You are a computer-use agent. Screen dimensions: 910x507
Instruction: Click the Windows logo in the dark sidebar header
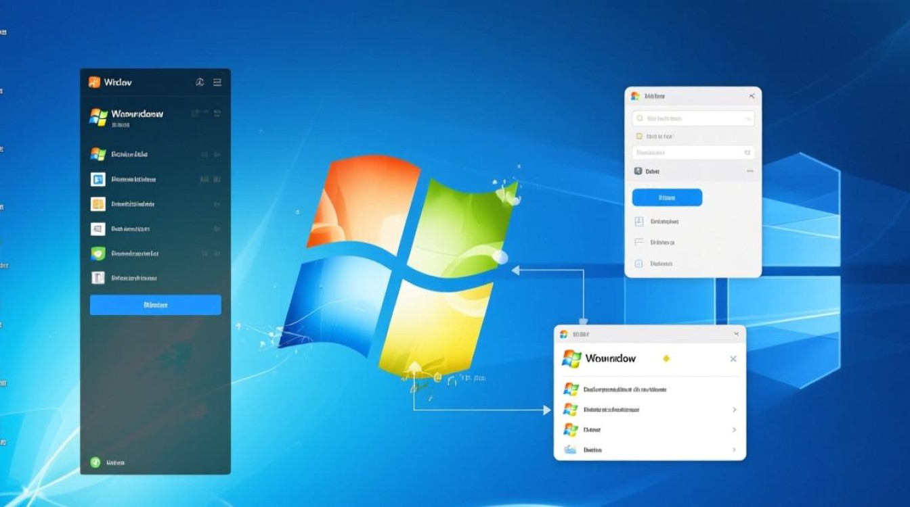pyautogui.click(x=95, y=81)
